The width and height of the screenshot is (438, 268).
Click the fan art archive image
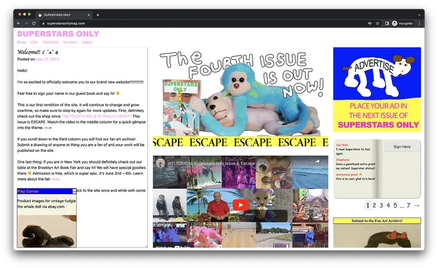377,235
